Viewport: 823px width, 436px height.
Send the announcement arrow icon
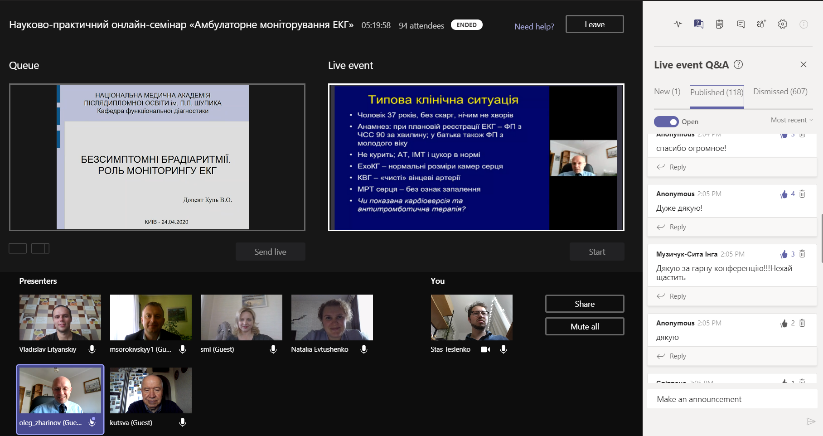tap(811, 421)
